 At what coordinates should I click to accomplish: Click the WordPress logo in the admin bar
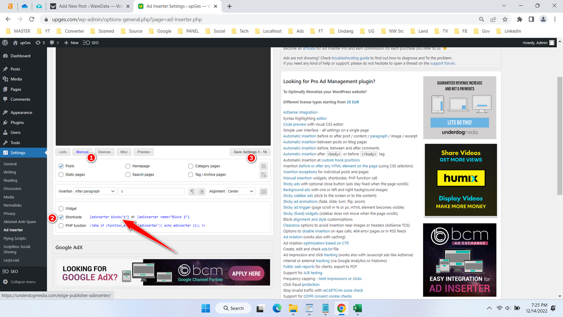(x=5, y=43)
